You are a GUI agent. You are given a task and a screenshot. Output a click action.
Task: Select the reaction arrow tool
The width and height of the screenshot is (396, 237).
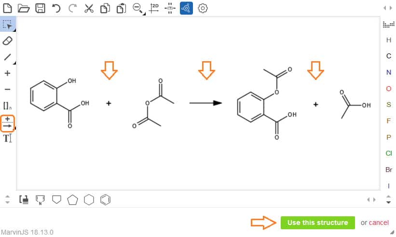click(x=7, y=123)
